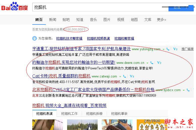Image resolution: width=196 pixels, height=130 pixels.
Task: Expand dropdown arrow after www.deere.com.cn
Action: [147, 63]
